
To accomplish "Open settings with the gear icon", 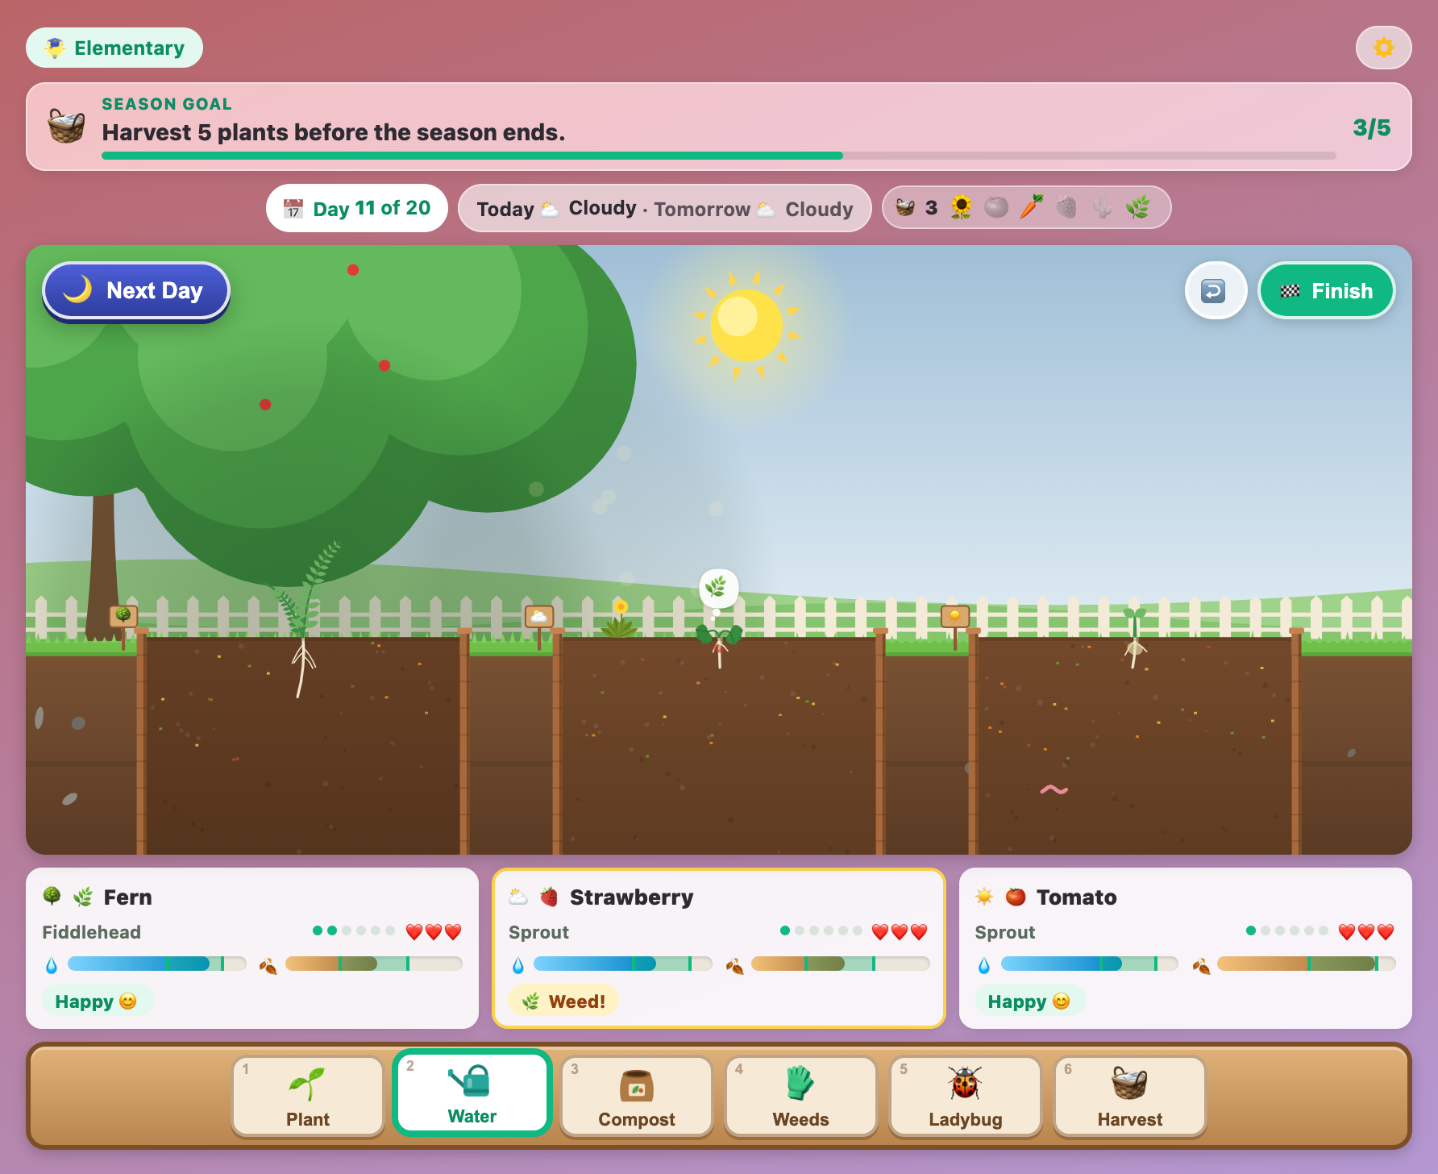I will coord(1383,48).
